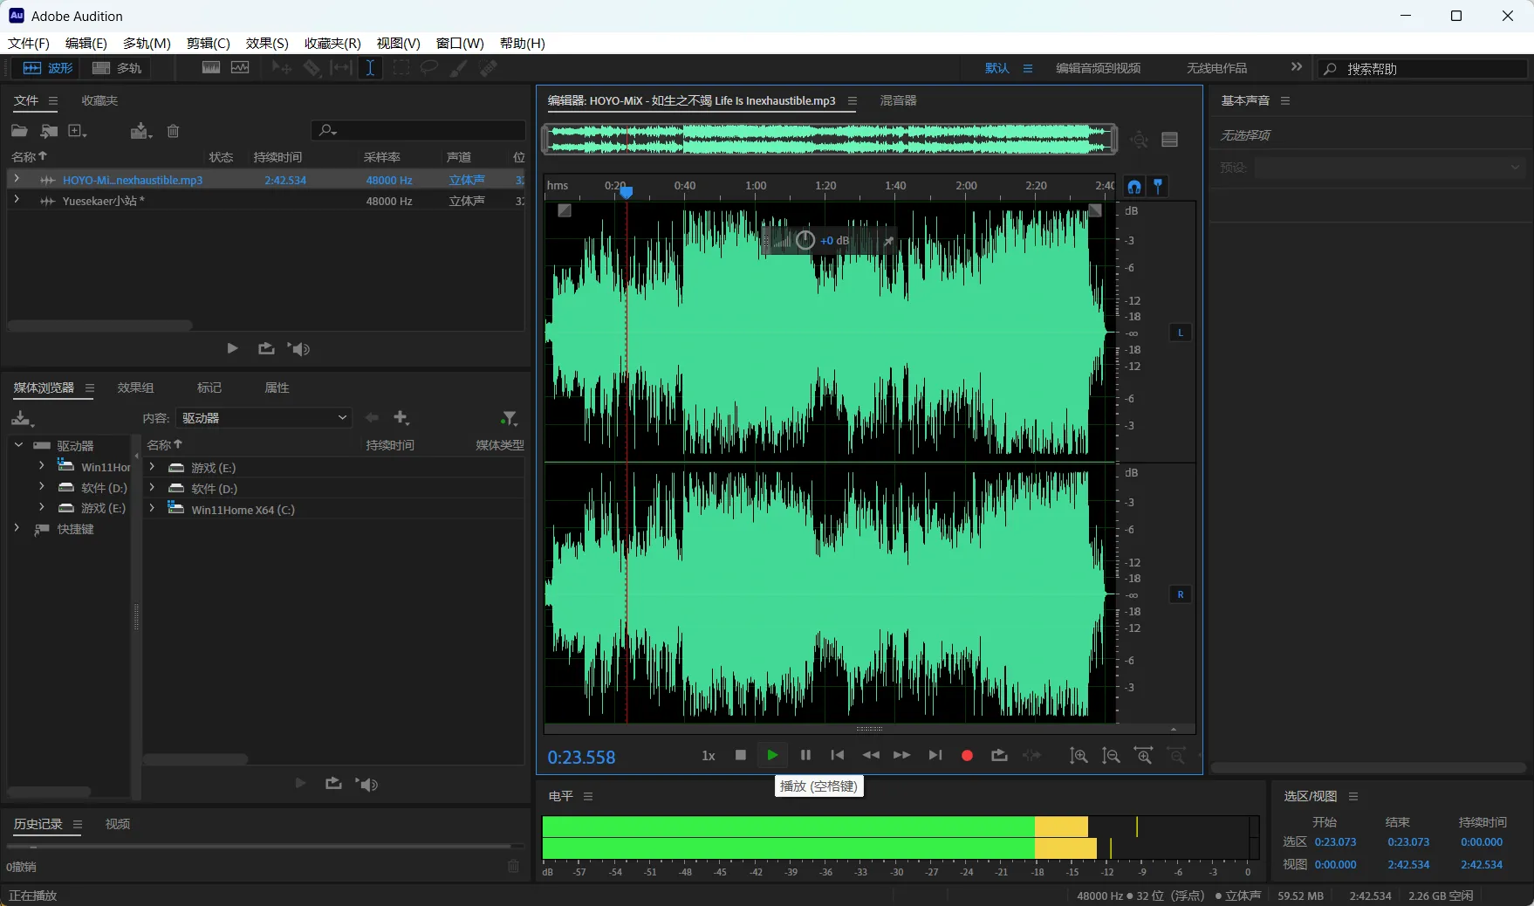Toggle loop playback in the editor transport
The height and width of the screenshot is (906, 1534).
click(x=1000, y=755)
